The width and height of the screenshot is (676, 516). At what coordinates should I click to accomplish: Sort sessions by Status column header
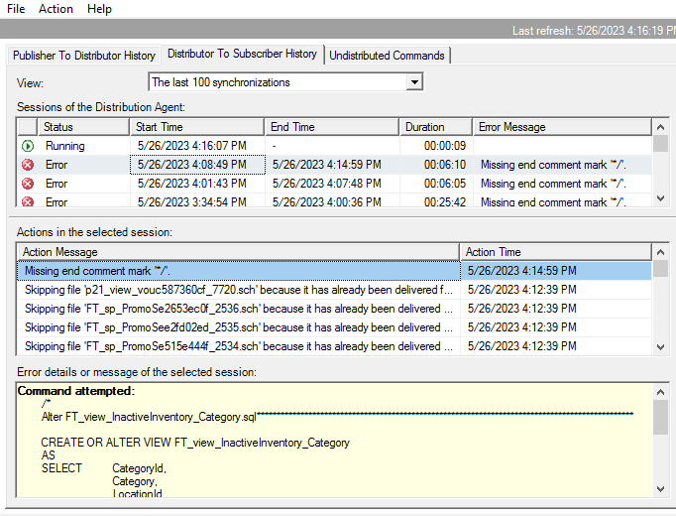click(83, 127)
